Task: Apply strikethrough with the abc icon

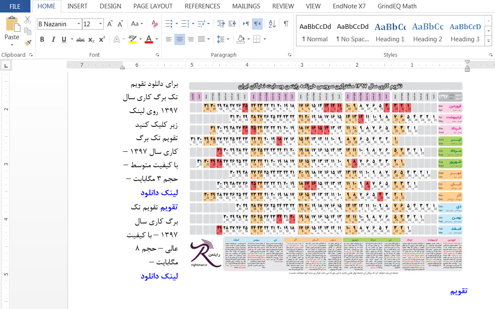Action: pyautogui.click(x=80, y=40)
